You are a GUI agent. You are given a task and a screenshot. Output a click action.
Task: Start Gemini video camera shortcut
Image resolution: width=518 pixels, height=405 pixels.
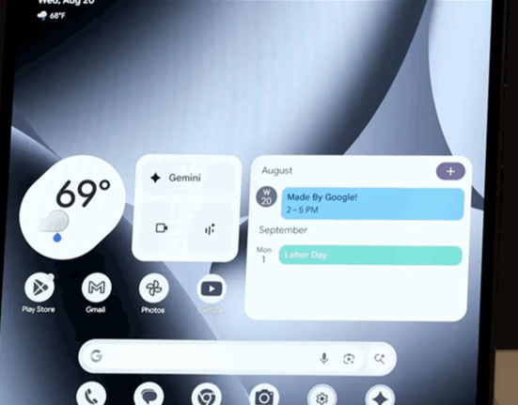162,227
